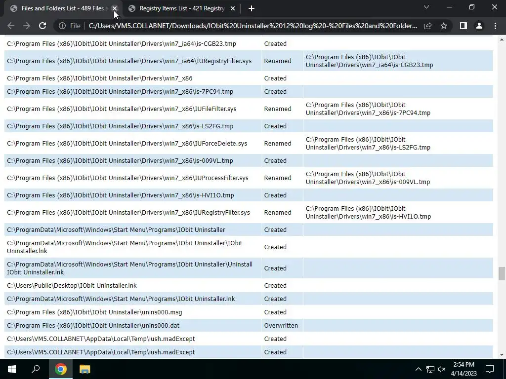Select the win7_x86\is-7PC94.tmp path in the first column

120,91
